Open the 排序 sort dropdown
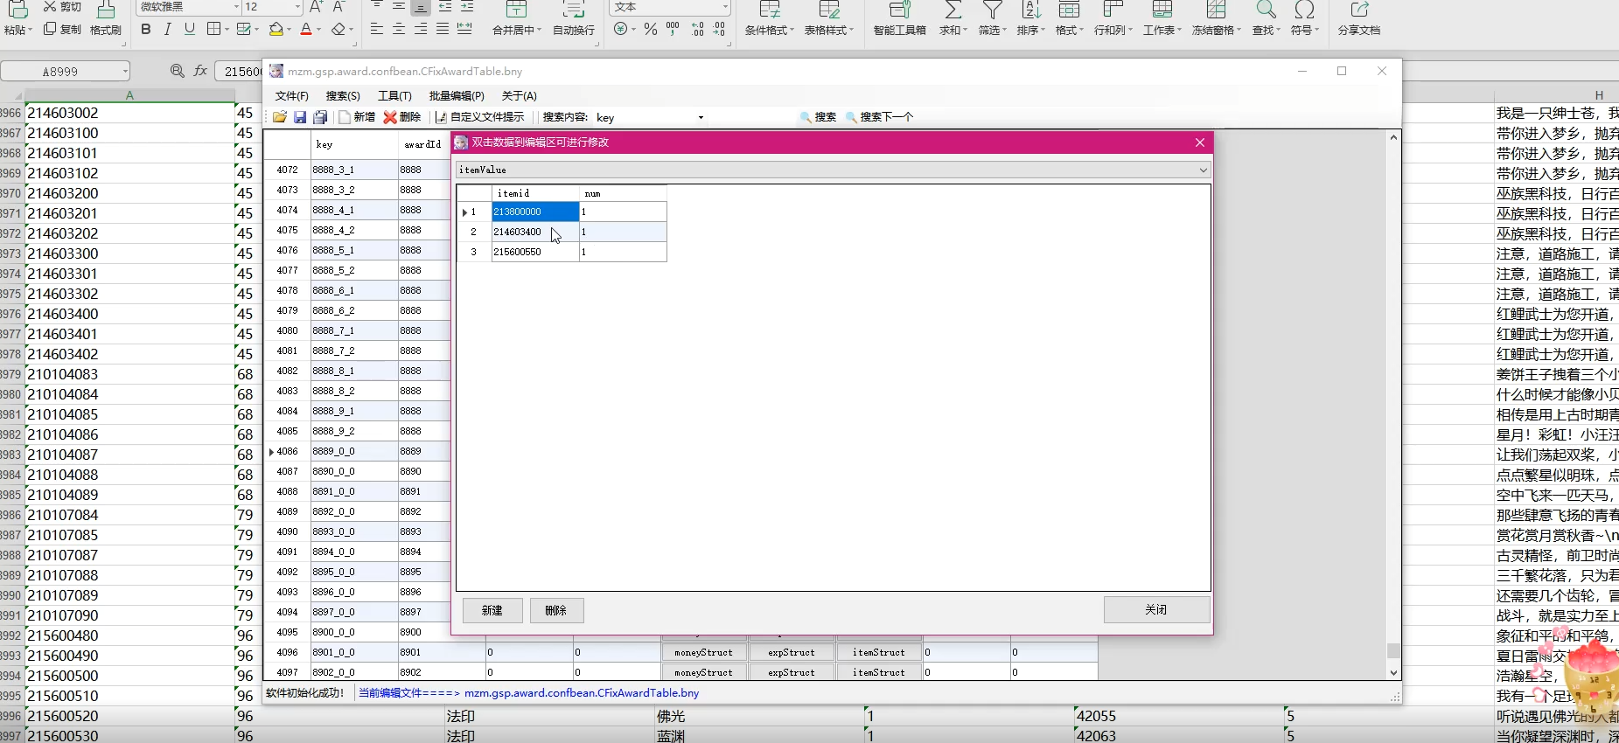The image size is (1619, 743). 1031,30
